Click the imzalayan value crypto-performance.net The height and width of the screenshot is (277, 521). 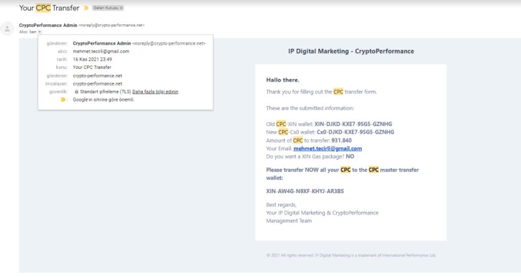coord(97,84)
